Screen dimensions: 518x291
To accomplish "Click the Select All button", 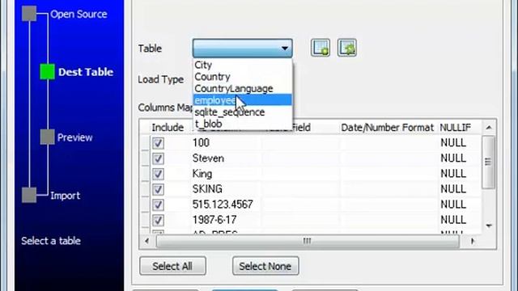I will (x=172, y=266).
